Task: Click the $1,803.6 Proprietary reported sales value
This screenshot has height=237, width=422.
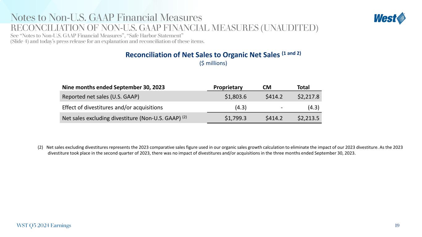Action: coord(236,97)
